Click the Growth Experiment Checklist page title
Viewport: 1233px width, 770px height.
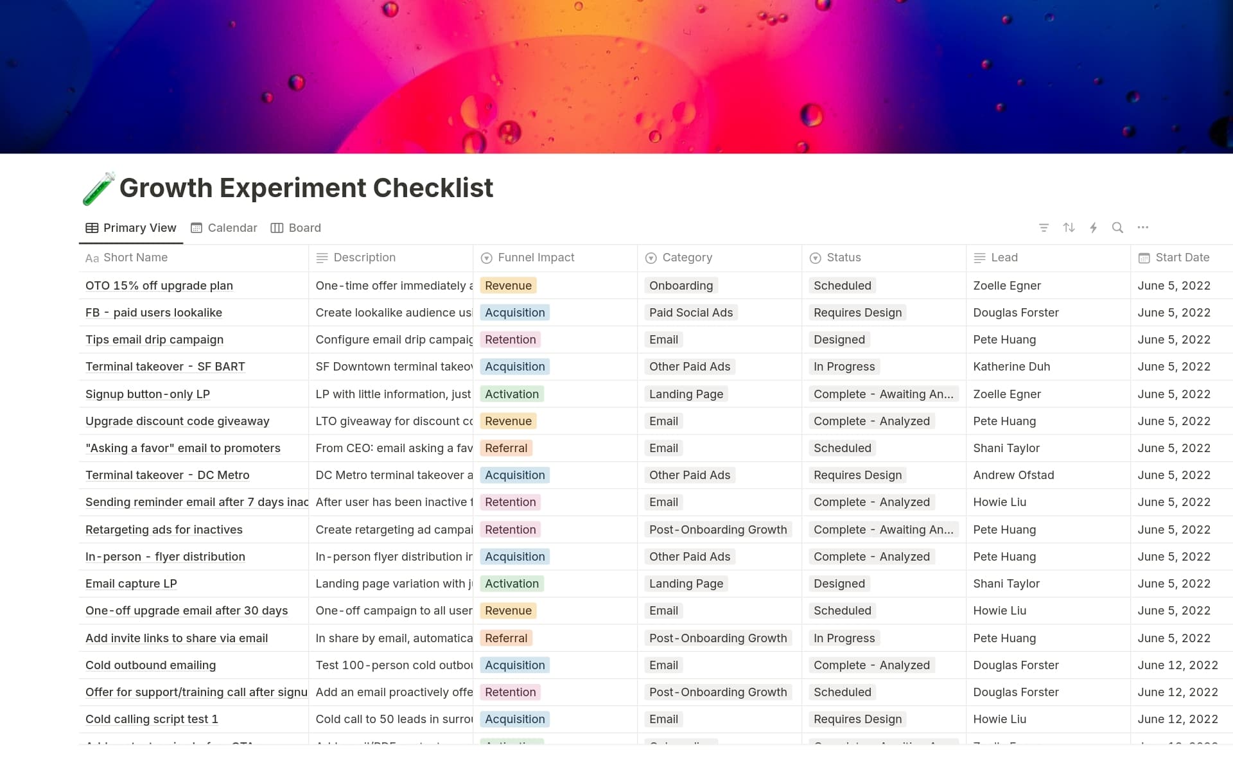click(306, 188)
